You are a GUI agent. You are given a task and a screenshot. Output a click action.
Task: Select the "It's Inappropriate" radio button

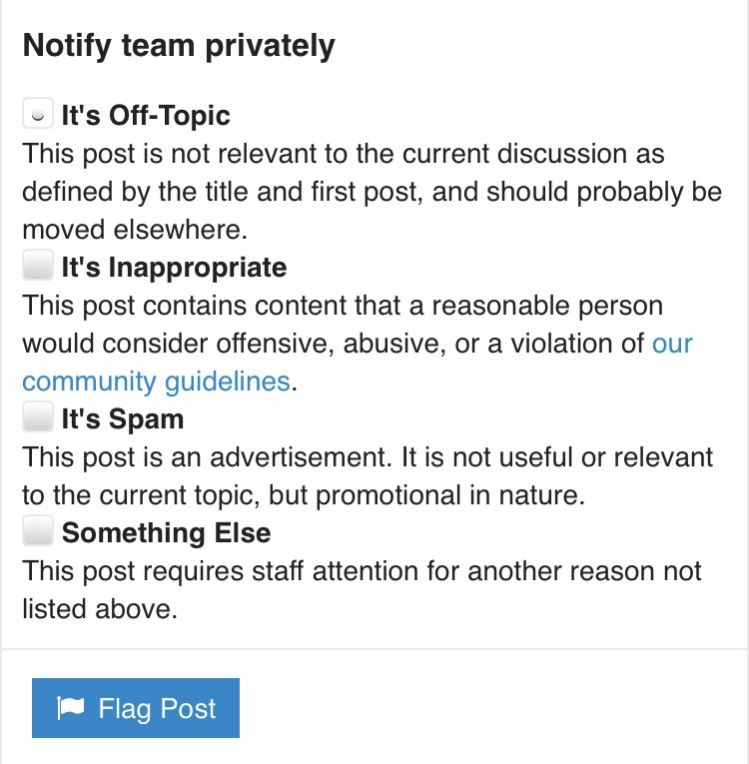(37, 267)
